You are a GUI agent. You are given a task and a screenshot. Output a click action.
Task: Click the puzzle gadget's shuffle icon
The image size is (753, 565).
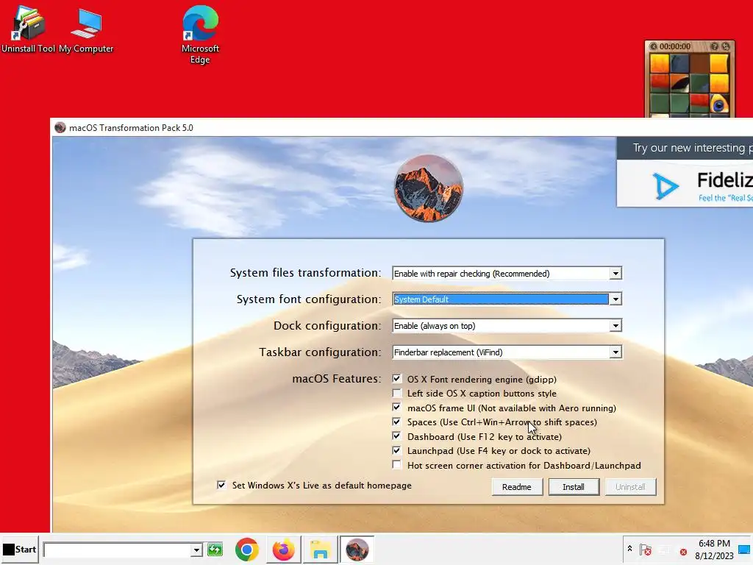click(726, 46)
